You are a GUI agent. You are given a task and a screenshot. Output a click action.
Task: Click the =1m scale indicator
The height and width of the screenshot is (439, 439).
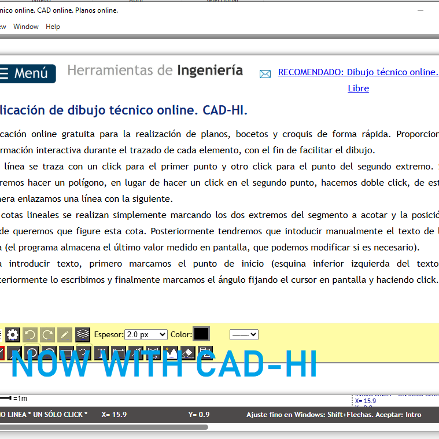click(x=20, y=398)
